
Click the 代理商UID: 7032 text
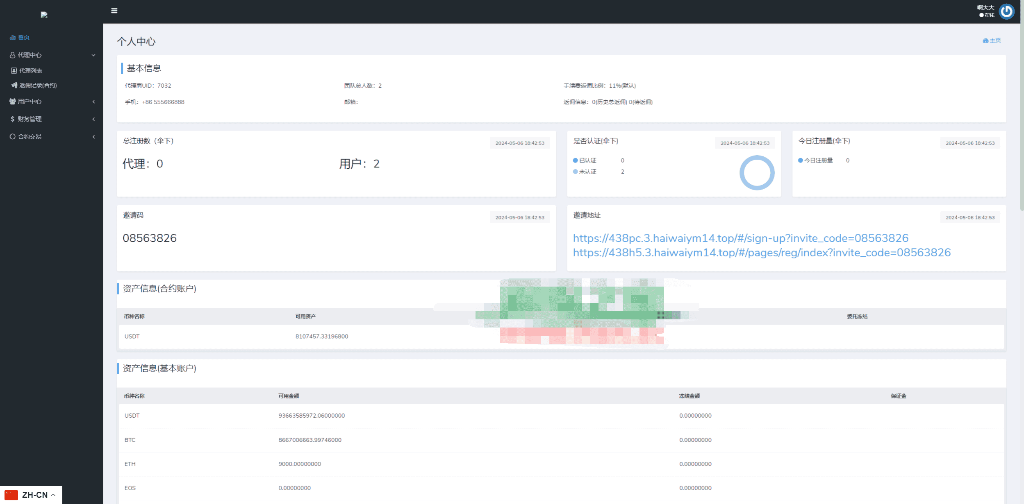coord(148,86)
